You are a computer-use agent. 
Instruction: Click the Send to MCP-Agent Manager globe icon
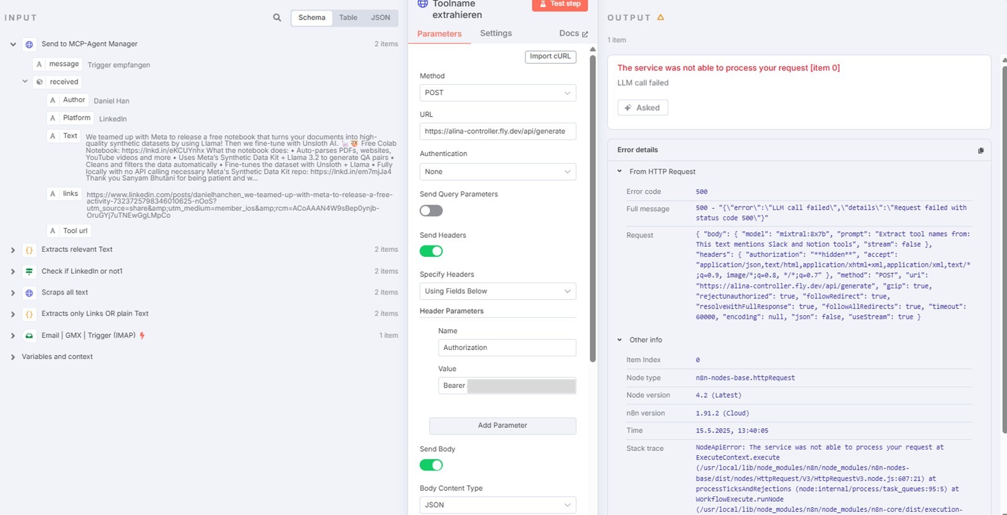pos(29,44)
